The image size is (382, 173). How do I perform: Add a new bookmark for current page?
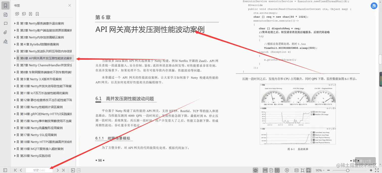pos(30,14)
